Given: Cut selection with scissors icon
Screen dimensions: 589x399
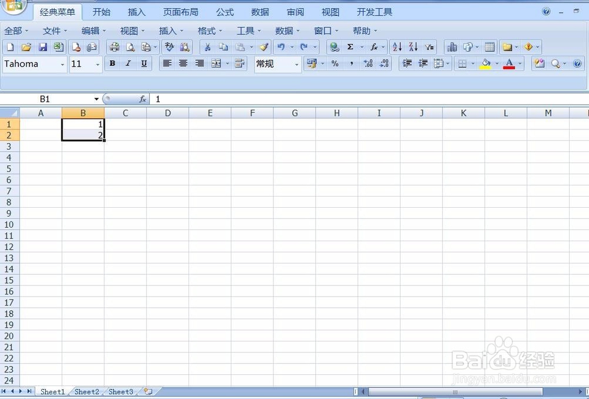Looking at the screenshot, I should pyautogui.click(x=207, y=47).
